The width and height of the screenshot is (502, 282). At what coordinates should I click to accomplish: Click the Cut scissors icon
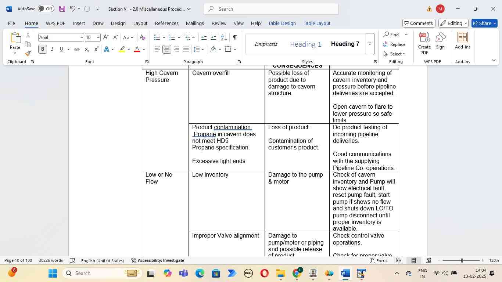[28, 35]
